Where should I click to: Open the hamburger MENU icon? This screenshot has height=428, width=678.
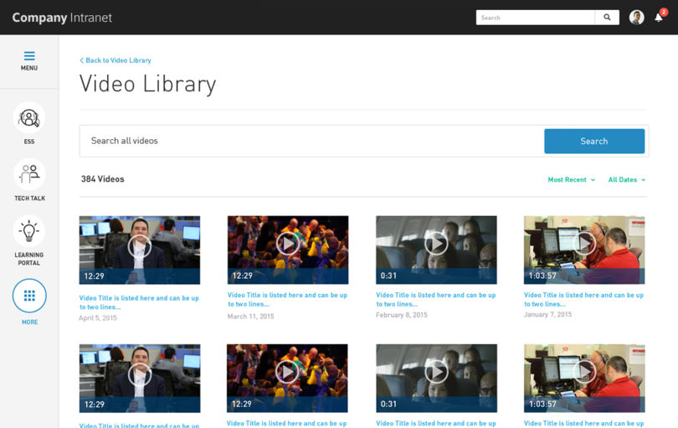(x=29, y=56)
